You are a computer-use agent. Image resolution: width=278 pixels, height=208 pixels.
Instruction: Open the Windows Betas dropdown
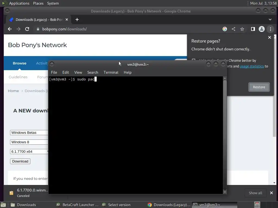(x=29, y=133)
